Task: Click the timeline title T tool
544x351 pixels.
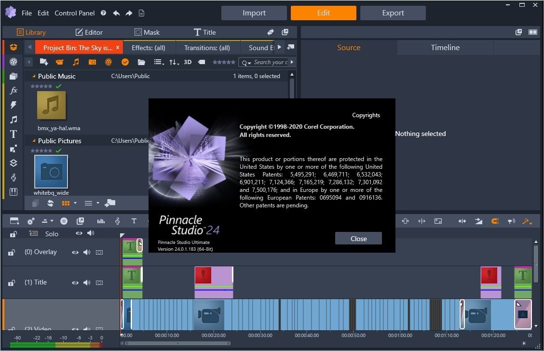Action: (134, 221)
